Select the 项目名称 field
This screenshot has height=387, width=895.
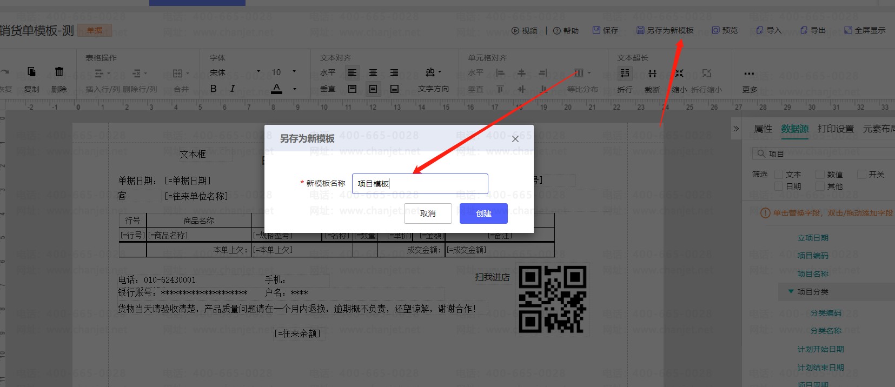[x=813, y=274]
